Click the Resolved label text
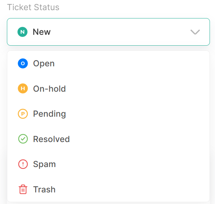Screen dimensions: 215x204 (51, 139)
